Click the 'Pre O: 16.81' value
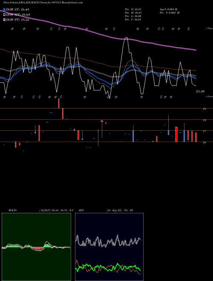 pyautogui.click(x=133, y=9)
